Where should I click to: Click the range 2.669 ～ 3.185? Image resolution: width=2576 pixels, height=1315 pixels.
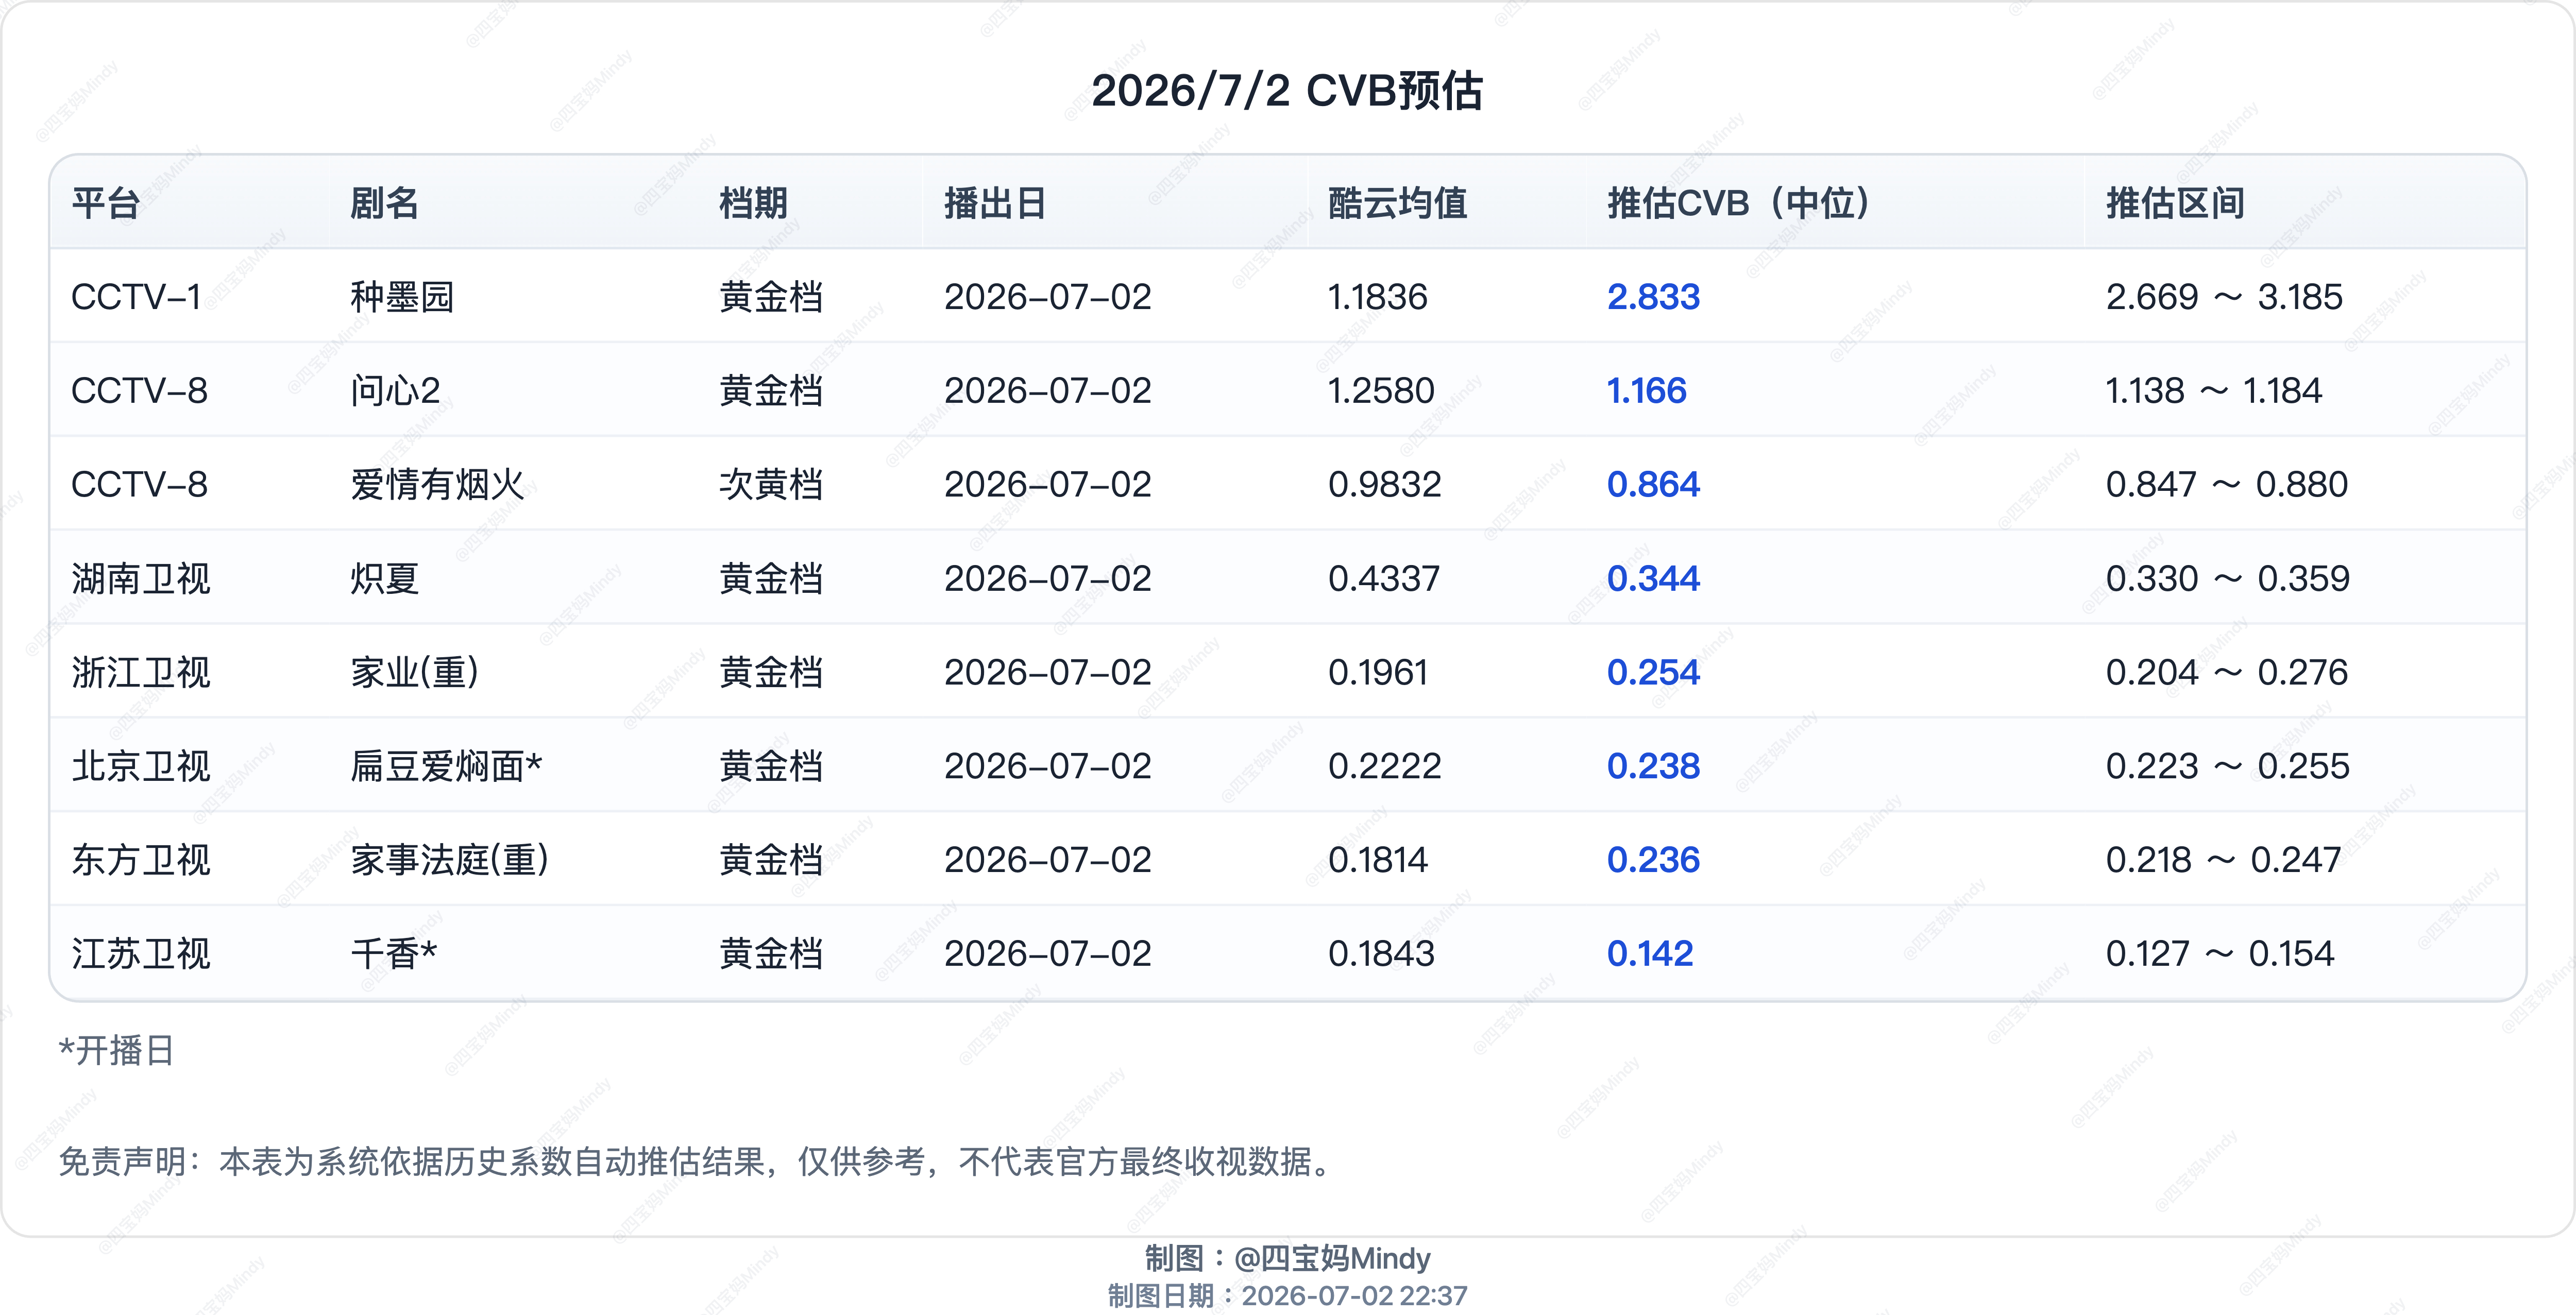click(x=2224, y=297)
